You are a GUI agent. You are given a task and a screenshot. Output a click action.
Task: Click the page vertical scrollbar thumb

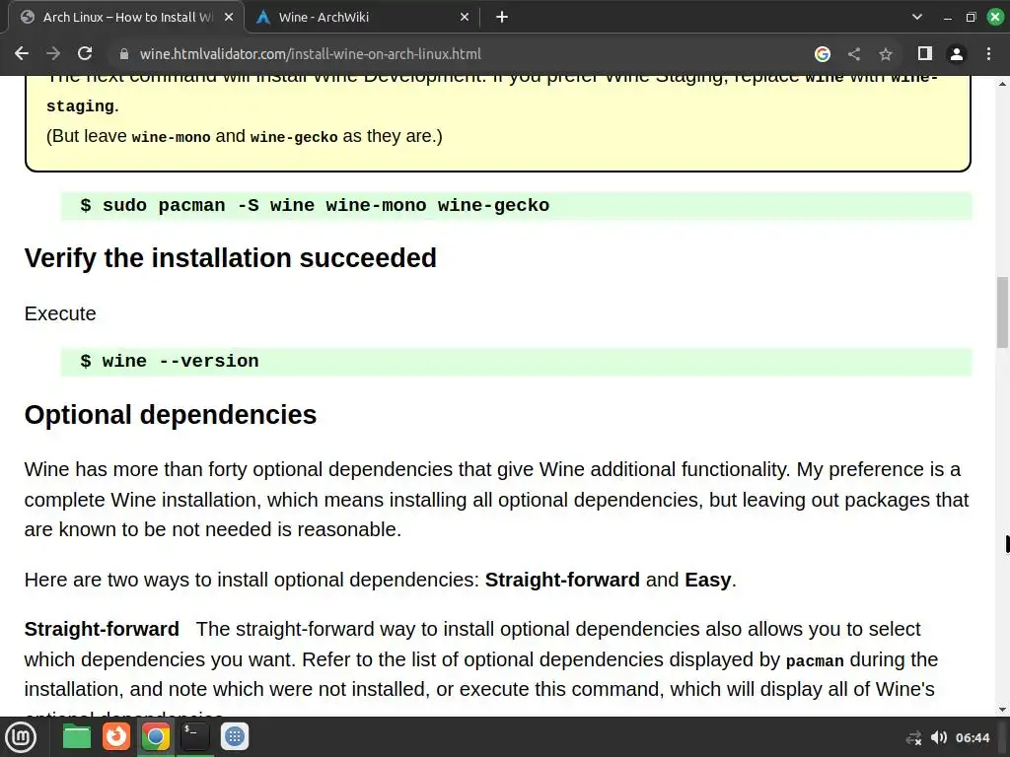(1002, 312)
